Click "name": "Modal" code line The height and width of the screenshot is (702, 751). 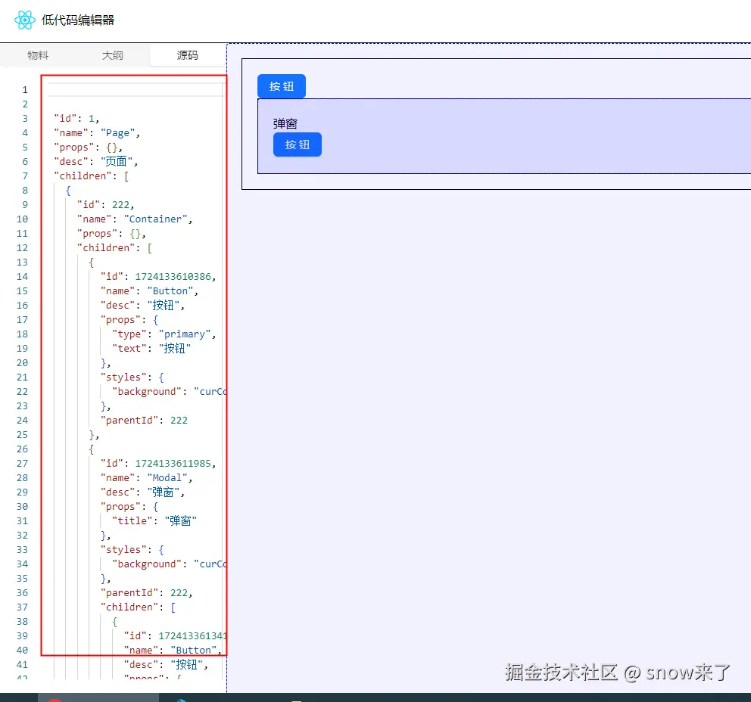point(146,477)
